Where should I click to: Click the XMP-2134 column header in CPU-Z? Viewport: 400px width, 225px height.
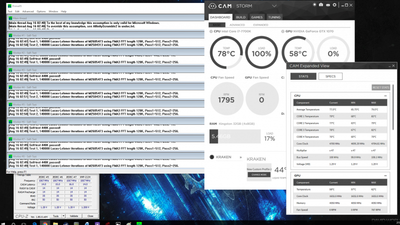coord(85,177)
